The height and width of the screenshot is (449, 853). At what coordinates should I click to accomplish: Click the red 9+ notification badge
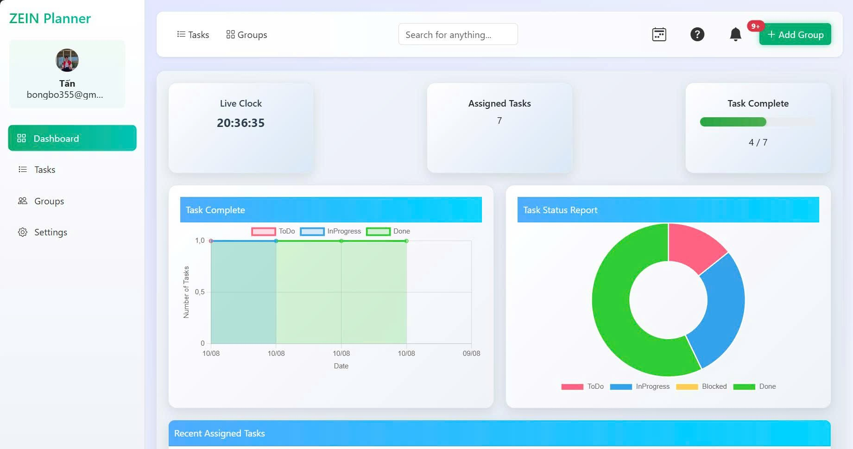click(x=755, y=26)
